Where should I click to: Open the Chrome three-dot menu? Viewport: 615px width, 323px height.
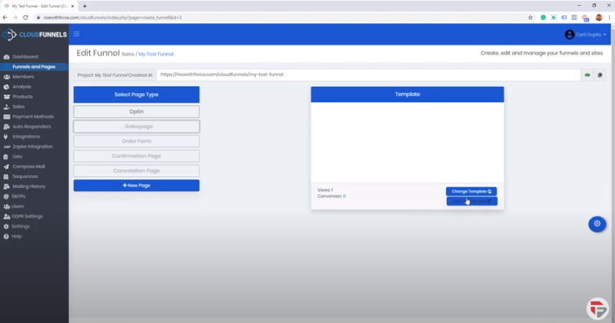[609, 17]
